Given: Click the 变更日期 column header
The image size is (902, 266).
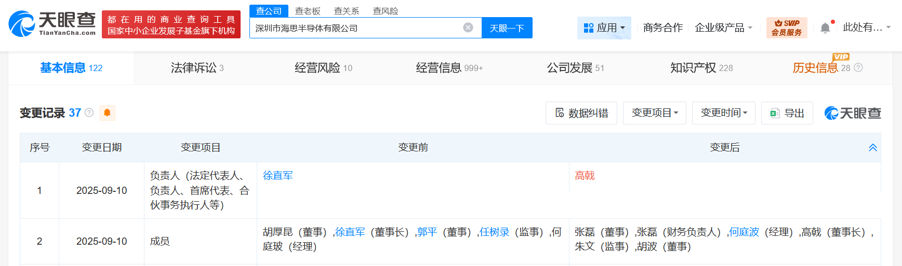Looking at the screenshot, I should pos(102,148).
